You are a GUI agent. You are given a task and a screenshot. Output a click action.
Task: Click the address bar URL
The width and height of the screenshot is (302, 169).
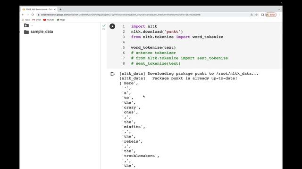(121, 15)
